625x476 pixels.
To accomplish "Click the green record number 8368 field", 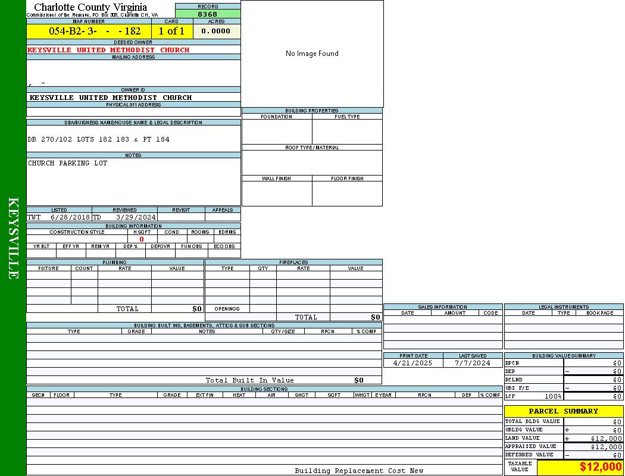I will click(208, 14).
